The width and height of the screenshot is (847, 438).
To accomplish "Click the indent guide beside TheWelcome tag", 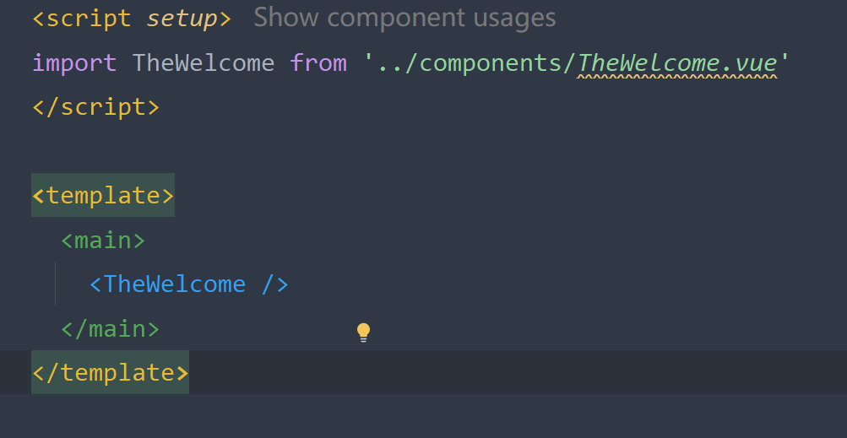I will [55, 284].
